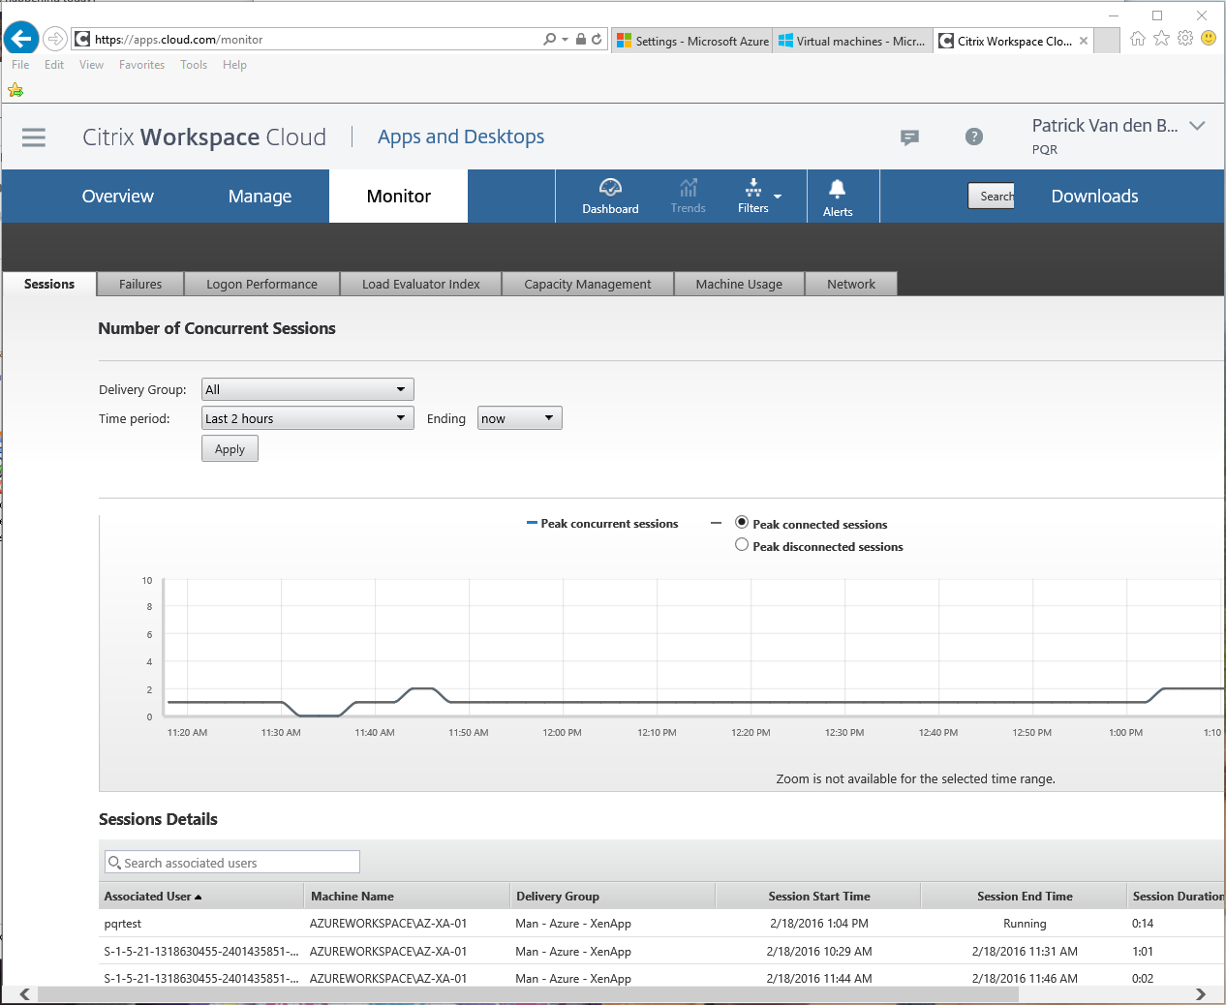Open the Filters menu

tap(753, 196)
